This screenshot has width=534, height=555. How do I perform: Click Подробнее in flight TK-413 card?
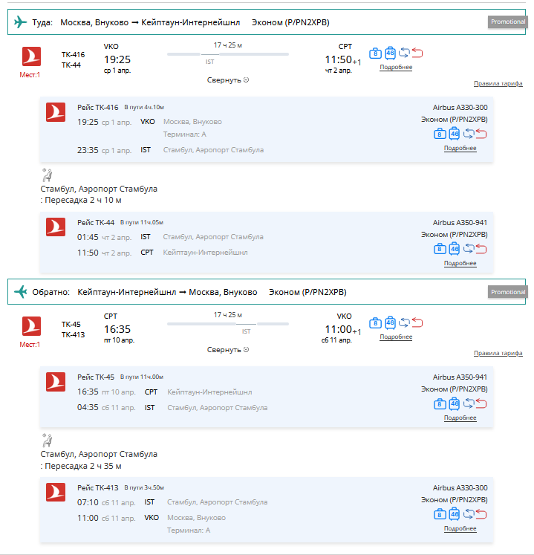(x=460, y=528)
